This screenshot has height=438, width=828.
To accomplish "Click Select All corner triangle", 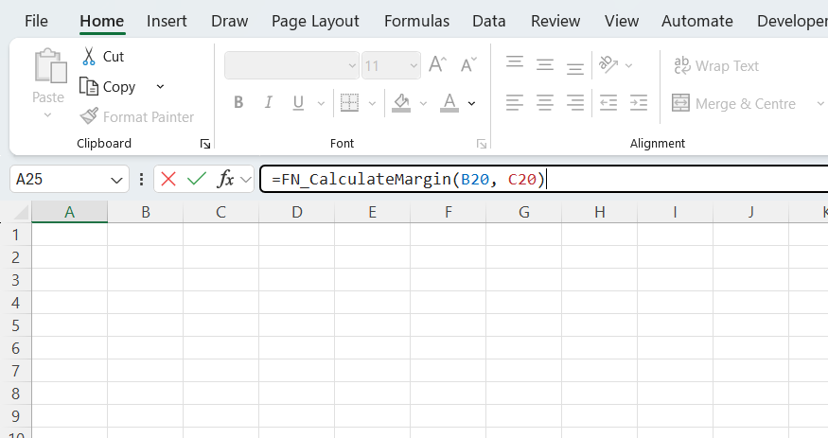I will coord(21,212).
